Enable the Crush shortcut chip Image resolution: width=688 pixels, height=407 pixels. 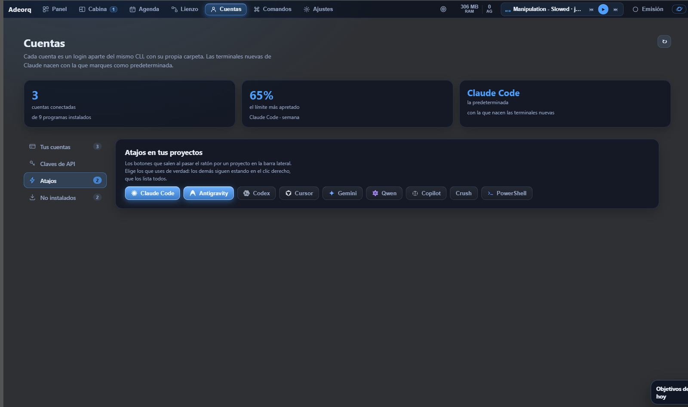point(464,193)
